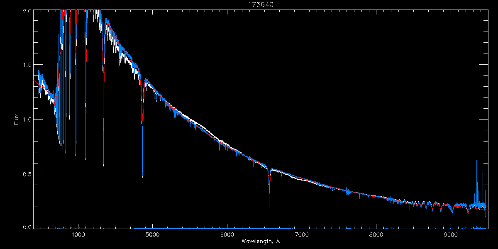The height and width of the screenshot is (249, 498).
Task: Click the 1.5 flux tick label
Action: click(27, 65)
